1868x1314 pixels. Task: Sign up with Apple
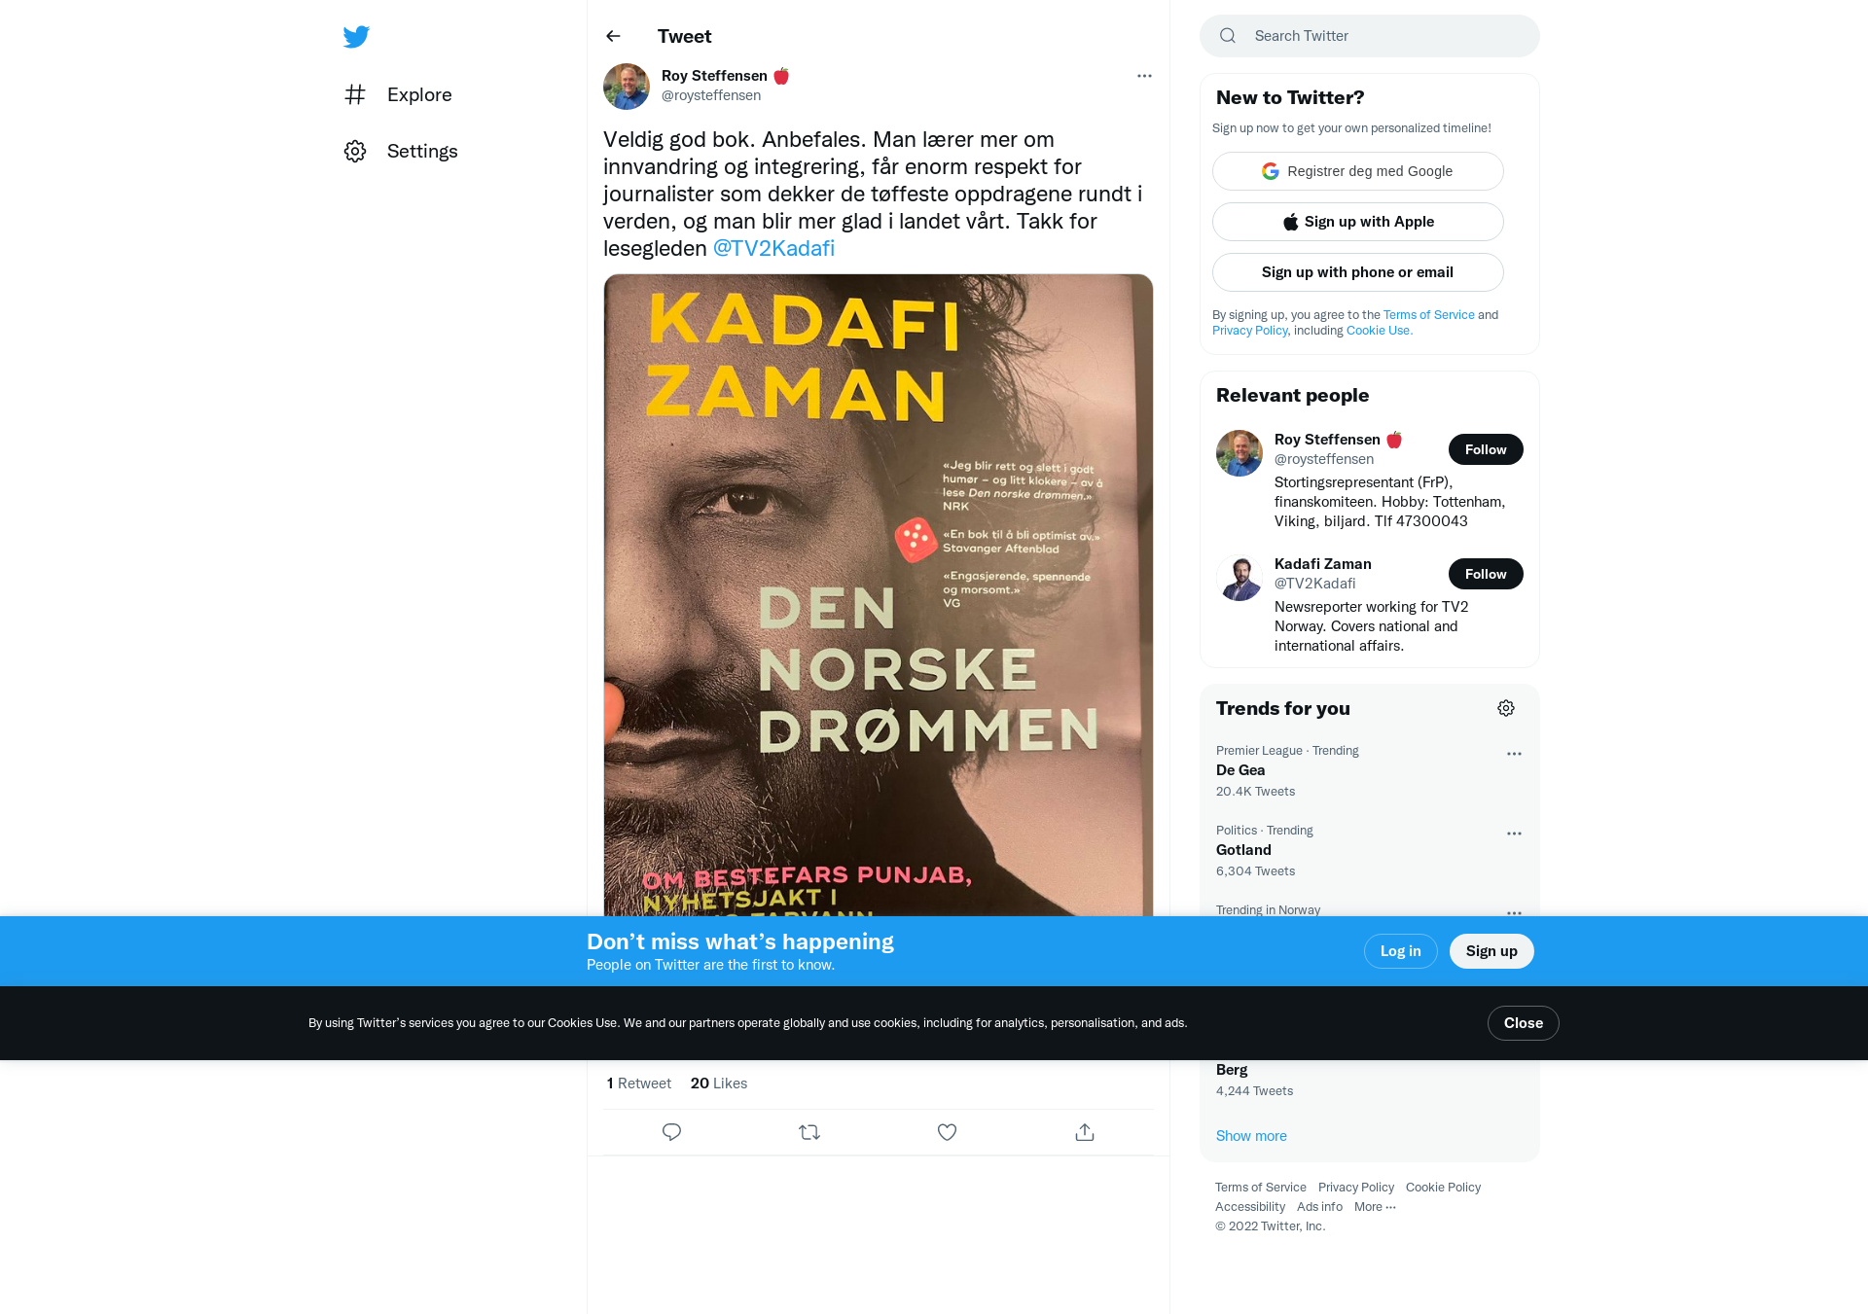[x=1358, y=222]
